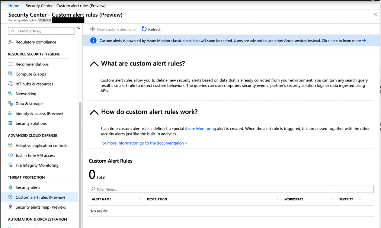Click the Adaptive application controls icon
This screenshot has height=228, width=381.
(x=10, y=145)
